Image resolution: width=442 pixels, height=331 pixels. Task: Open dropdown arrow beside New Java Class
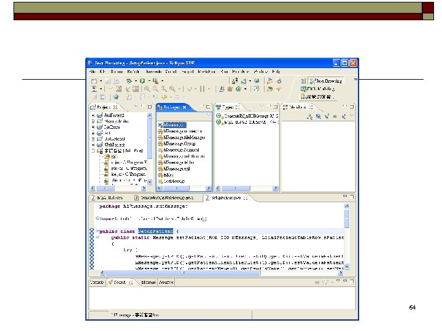245,89
